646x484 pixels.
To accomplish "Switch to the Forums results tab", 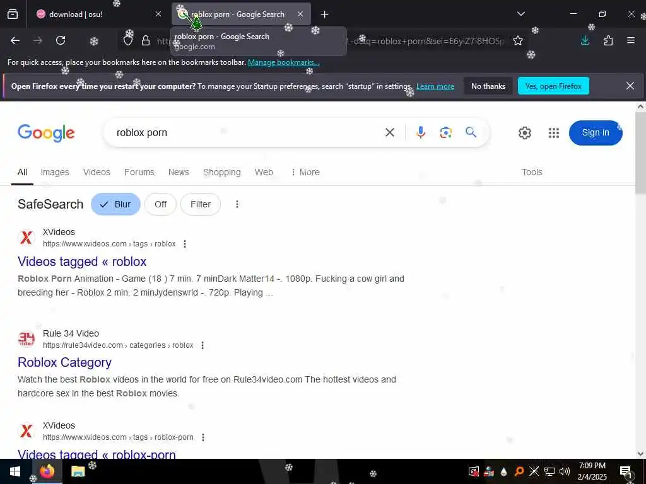I will tap(139, 172).
